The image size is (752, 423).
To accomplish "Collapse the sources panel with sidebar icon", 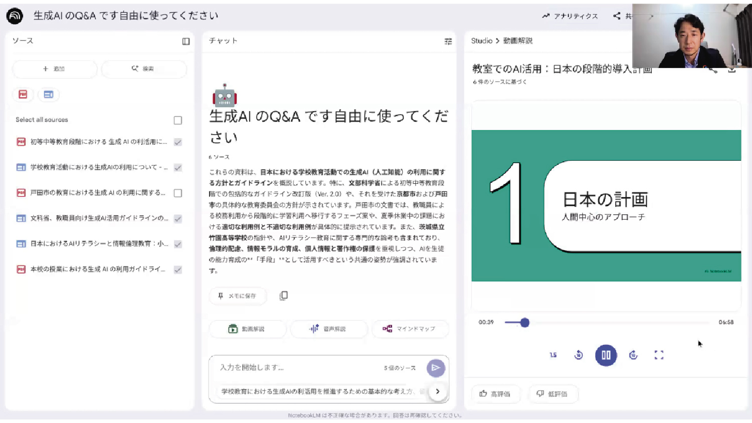I will tap(186, 42).
